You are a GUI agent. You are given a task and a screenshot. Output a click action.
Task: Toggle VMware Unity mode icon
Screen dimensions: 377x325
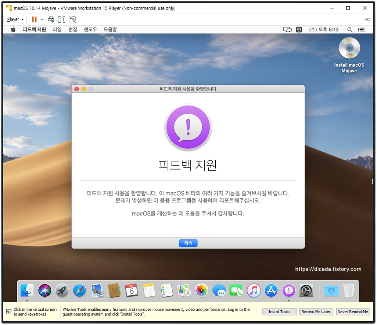[x=73, y=19]
